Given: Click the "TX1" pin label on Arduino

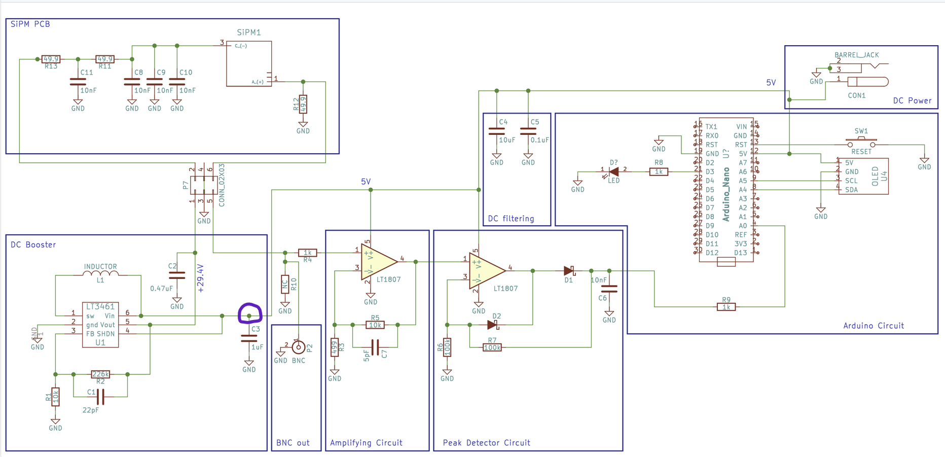Looking at the screenshot, I should (711, 127).
